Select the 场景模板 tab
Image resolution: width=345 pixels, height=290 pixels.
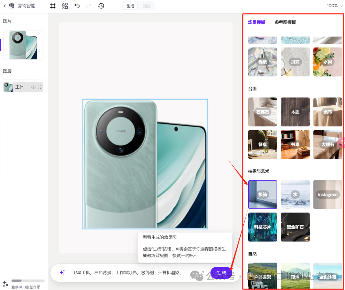257,22
